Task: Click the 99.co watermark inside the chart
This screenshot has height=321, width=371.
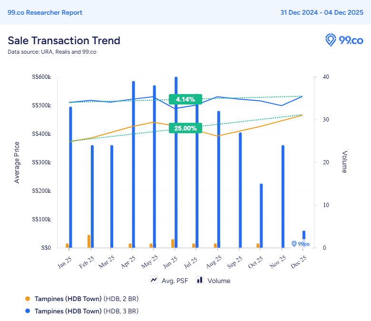Action: 300,244
